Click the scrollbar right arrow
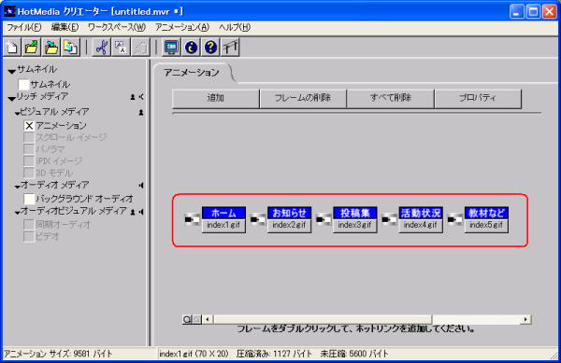Image resolution: width=561 pixels, height=363 pixels. click(x=525, y=319)
